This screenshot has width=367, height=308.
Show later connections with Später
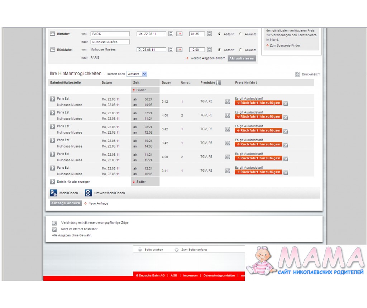point(139,182)
